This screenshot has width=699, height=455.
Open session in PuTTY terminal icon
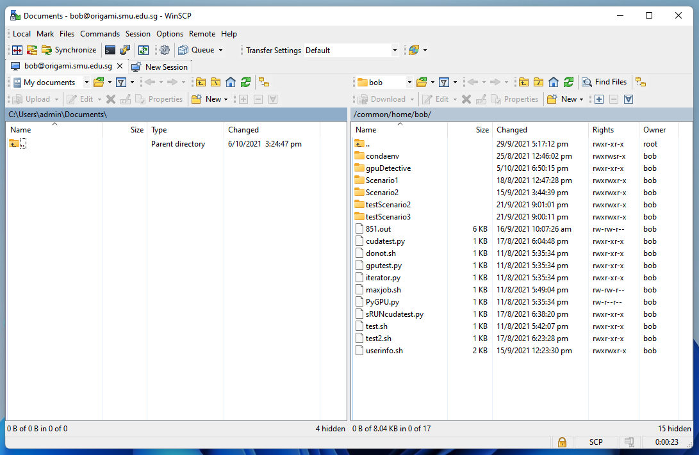pyautogui.click(x=109, y=50)
